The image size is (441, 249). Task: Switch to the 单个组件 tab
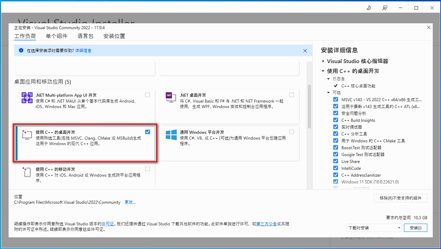(x=57, y=36)
